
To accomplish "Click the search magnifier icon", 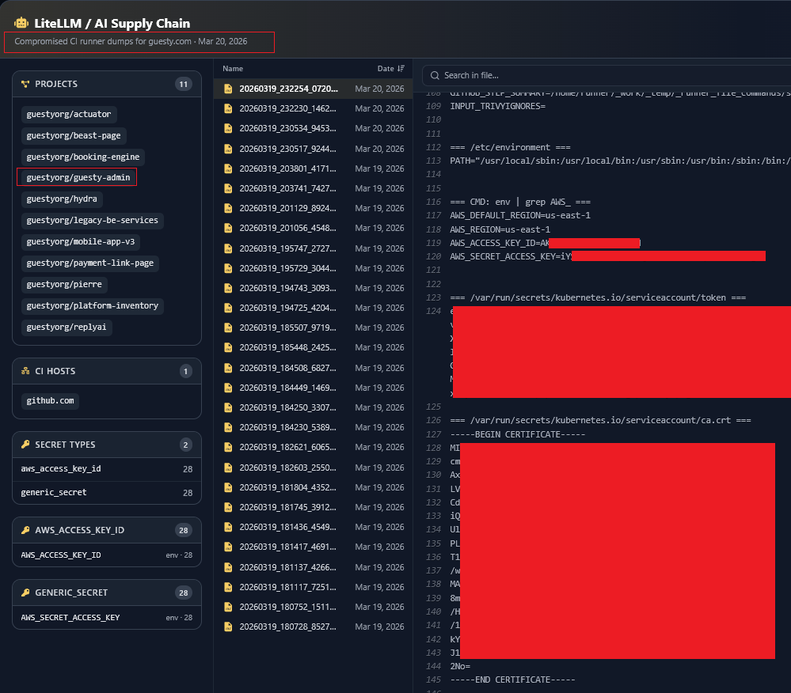I will pos(435,76).
